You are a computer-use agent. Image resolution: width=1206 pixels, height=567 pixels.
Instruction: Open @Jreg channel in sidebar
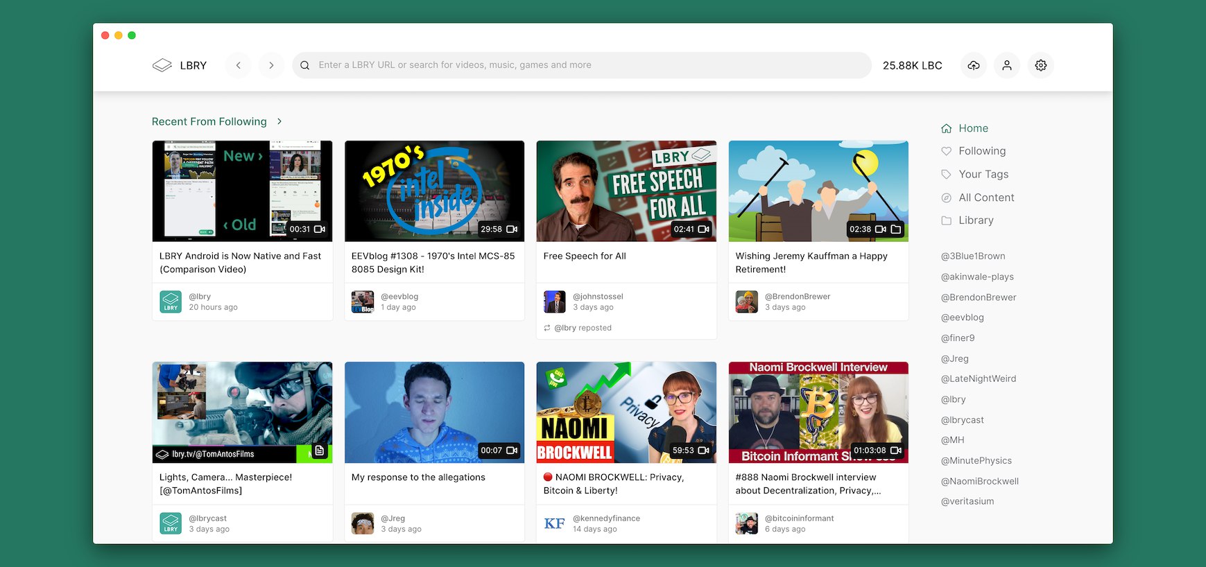(955, 359)
